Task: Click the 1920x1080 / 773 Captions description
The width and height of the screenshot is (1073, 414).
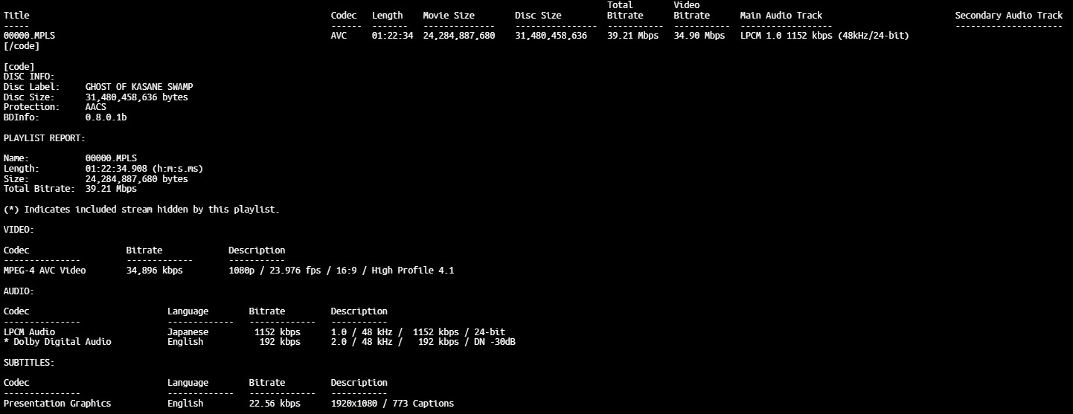Action: click(x=392, y=404)
